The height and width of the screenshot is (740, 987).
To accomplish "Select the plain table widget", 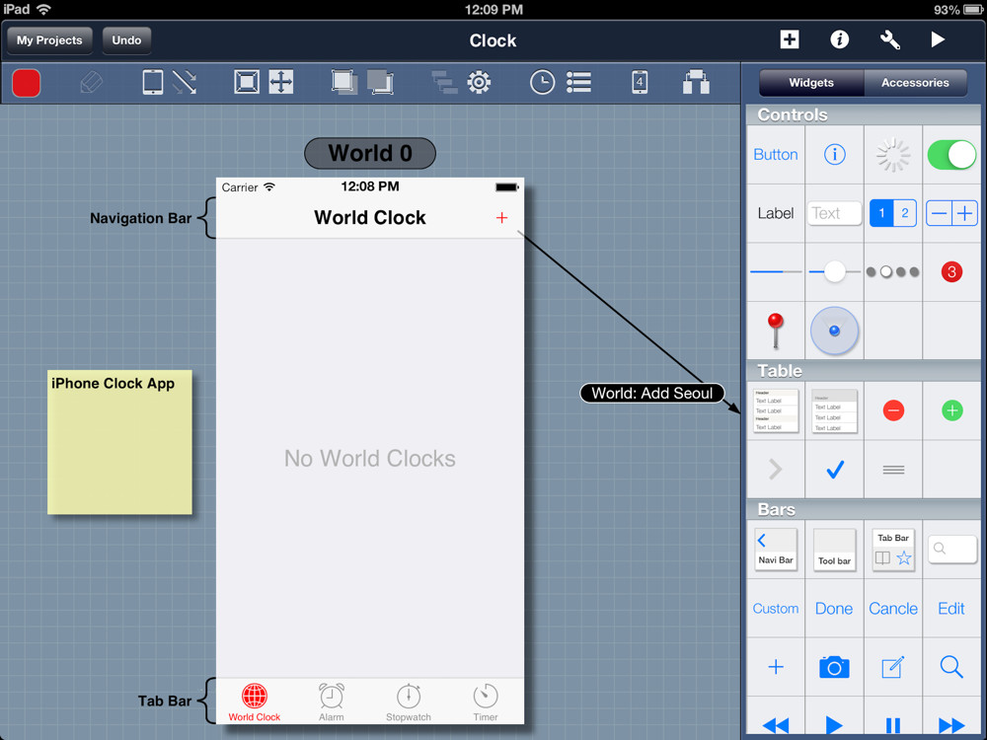I will [x=835, y=410].
